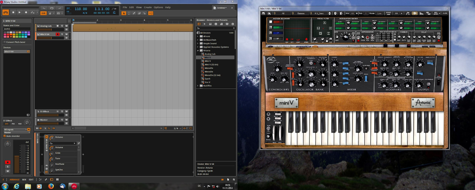
Task: Open the Options menu
Action: point(158,7)
